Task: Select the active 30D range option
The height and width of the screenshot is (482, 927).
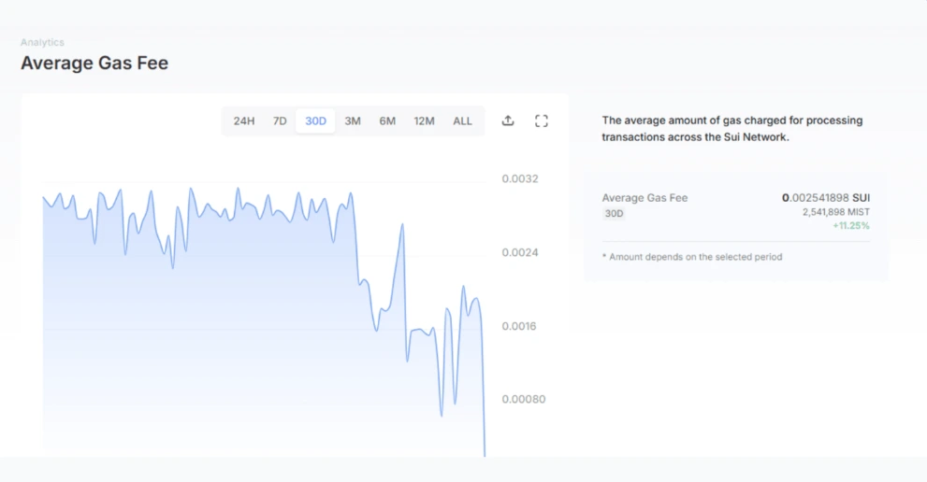Action: pos(315,121)
